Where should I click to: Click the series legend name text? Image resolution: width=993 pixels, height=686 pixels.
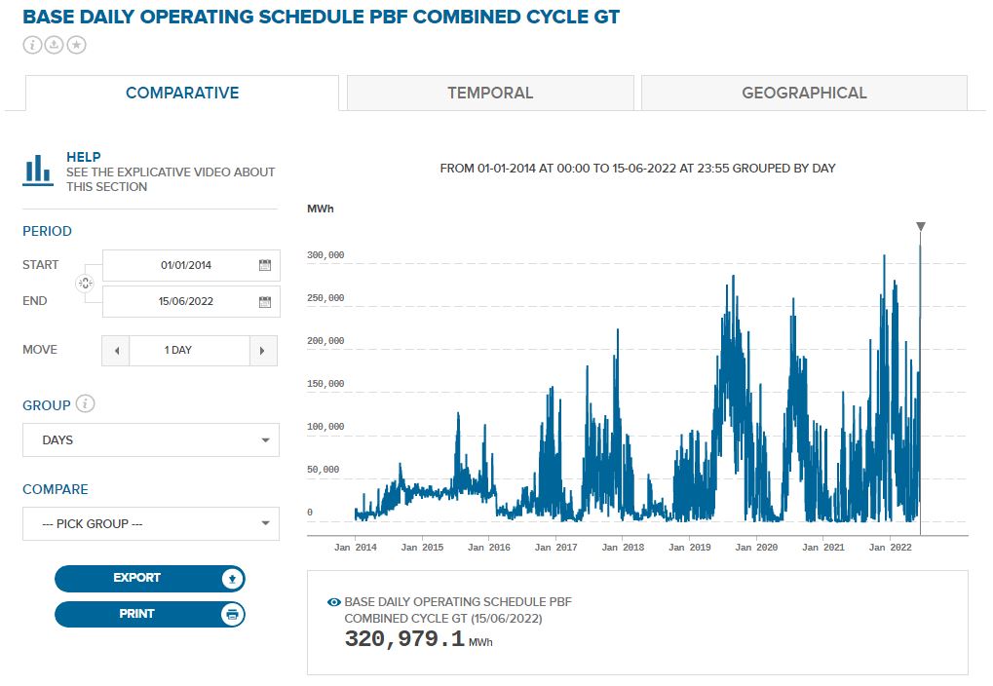click(458, 610)
